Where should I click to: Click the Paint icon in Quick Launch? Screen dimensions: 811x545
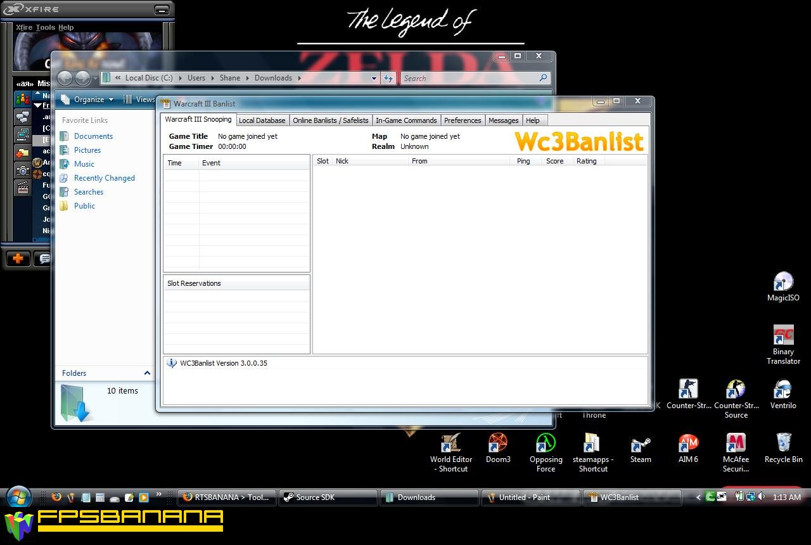click(71, 497)
